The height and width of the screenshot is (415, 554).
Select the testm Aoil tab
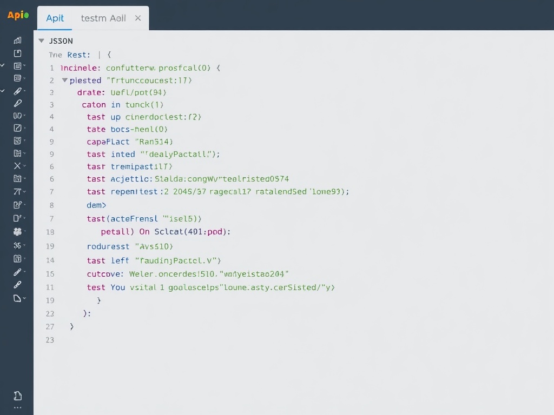[103, 18]
